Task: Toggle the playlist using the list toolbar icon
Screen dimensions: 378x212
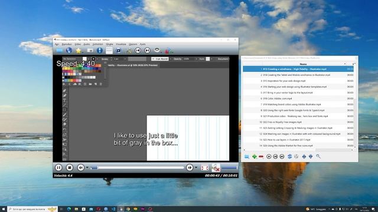Action: (x=109, y=51)
